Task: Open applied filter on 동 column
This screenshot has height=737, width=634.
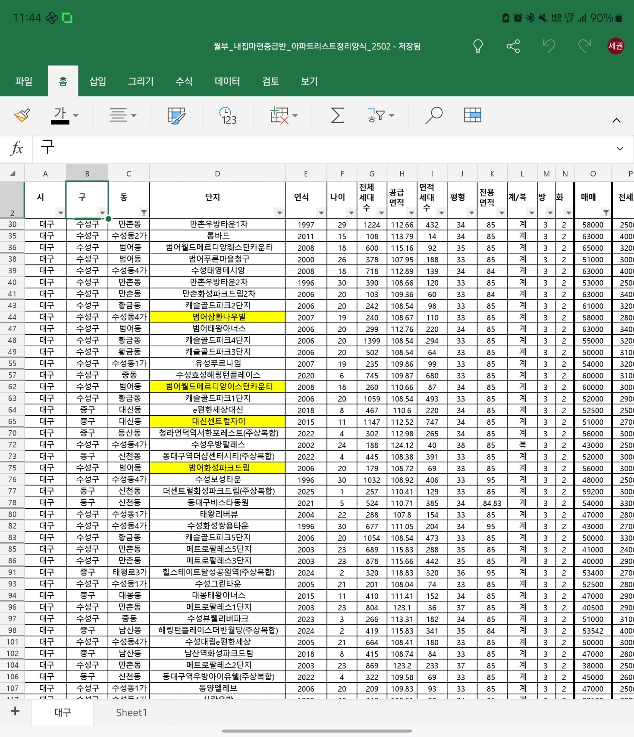Action: coord(144,213)
